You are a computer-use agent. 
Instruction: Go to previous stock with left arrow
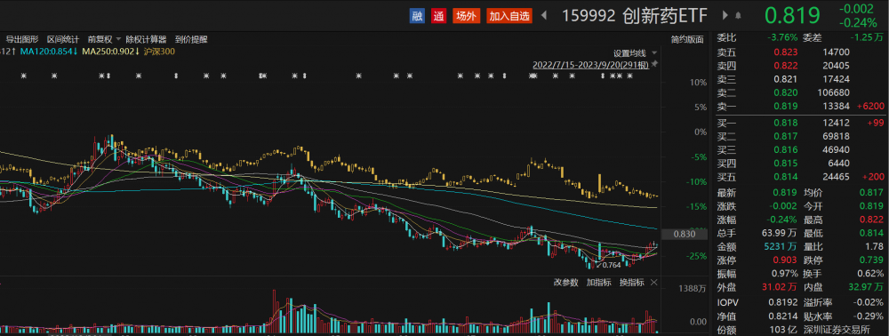click(x=544, y=16)
